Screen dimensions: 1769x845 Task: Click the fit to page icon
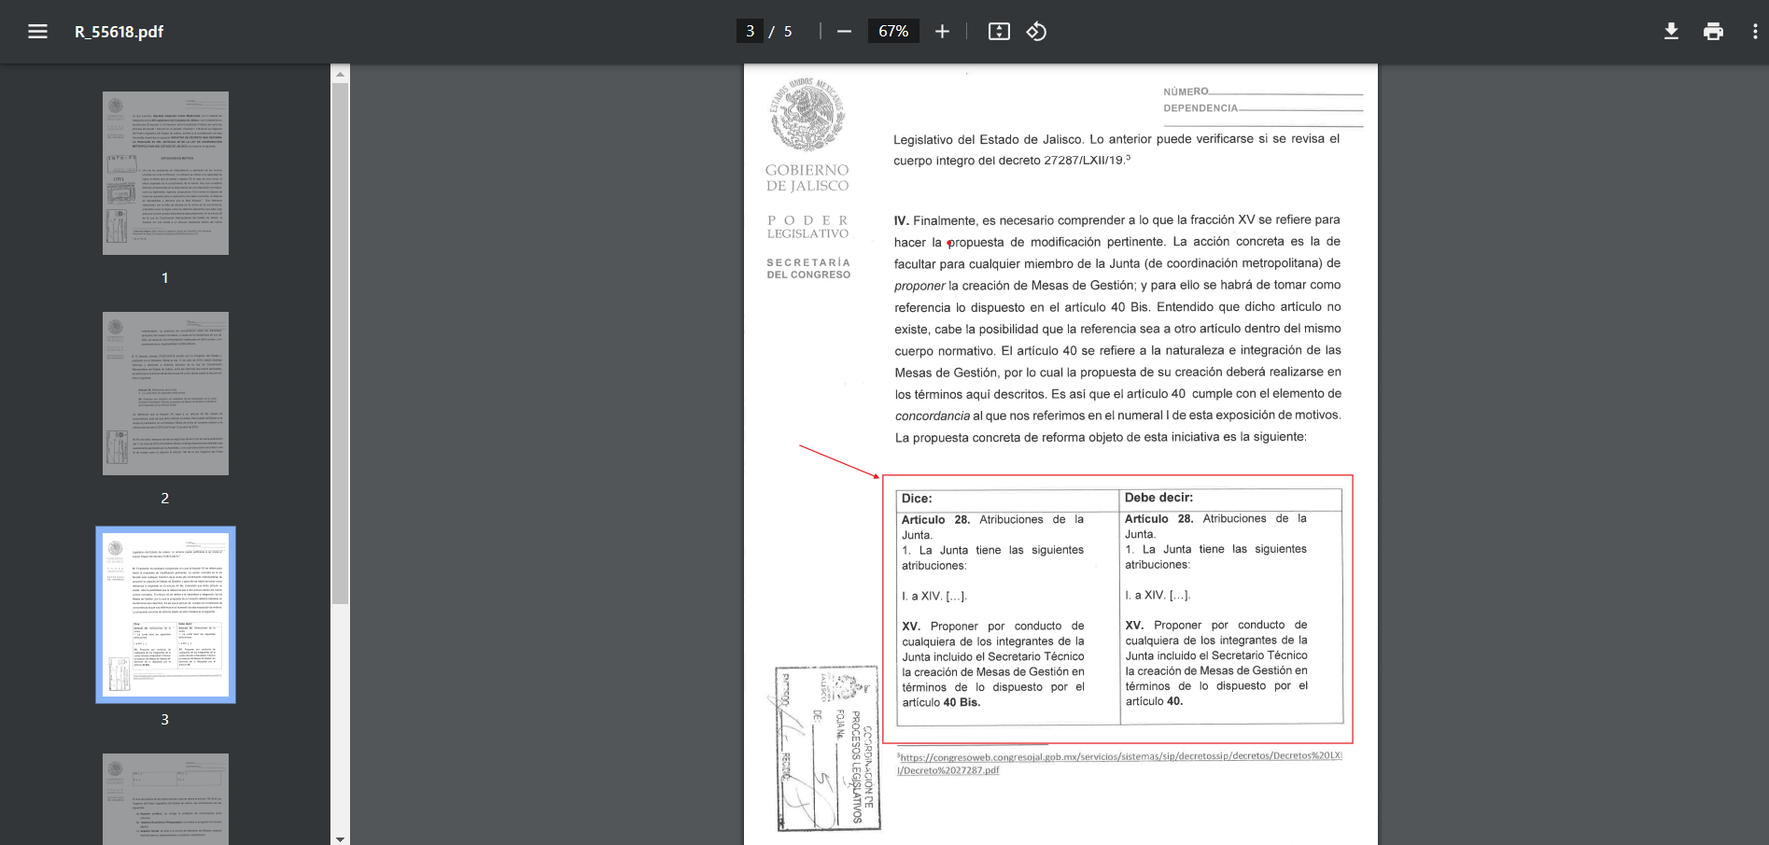999,32
